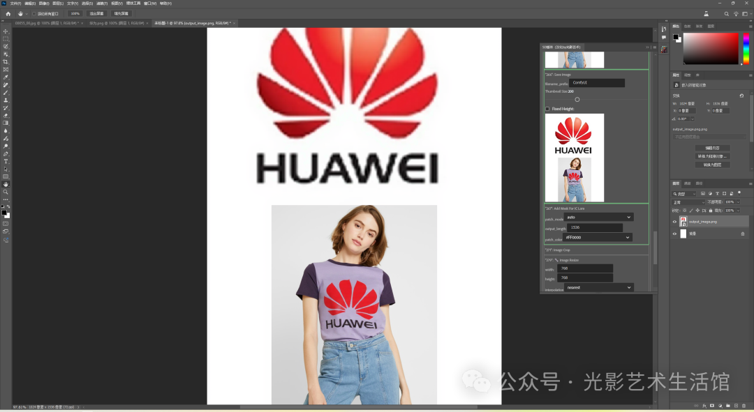Select the Brush tool

point(6,93)
